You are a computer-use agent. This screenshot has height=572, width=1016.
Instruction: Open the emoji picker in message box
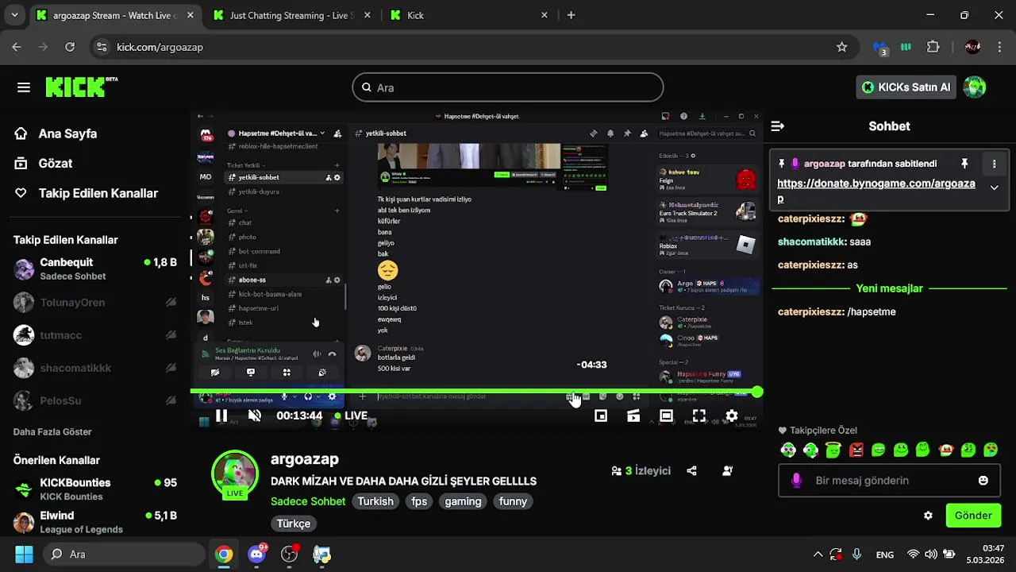(983, 481)
